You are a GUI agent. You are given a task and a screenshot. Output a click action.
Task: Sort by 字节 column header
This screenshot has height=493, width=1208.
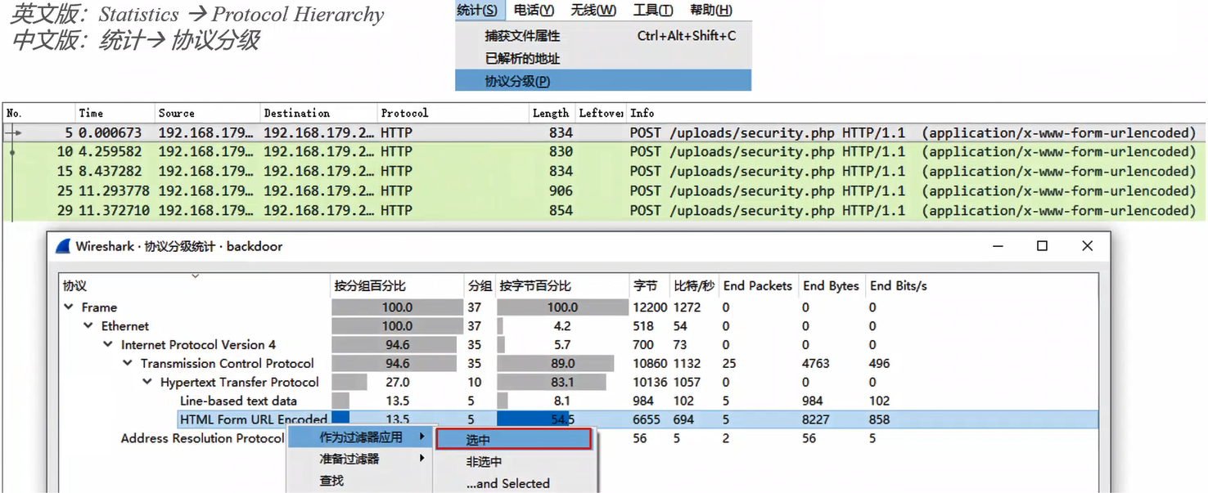coord(649,286)
